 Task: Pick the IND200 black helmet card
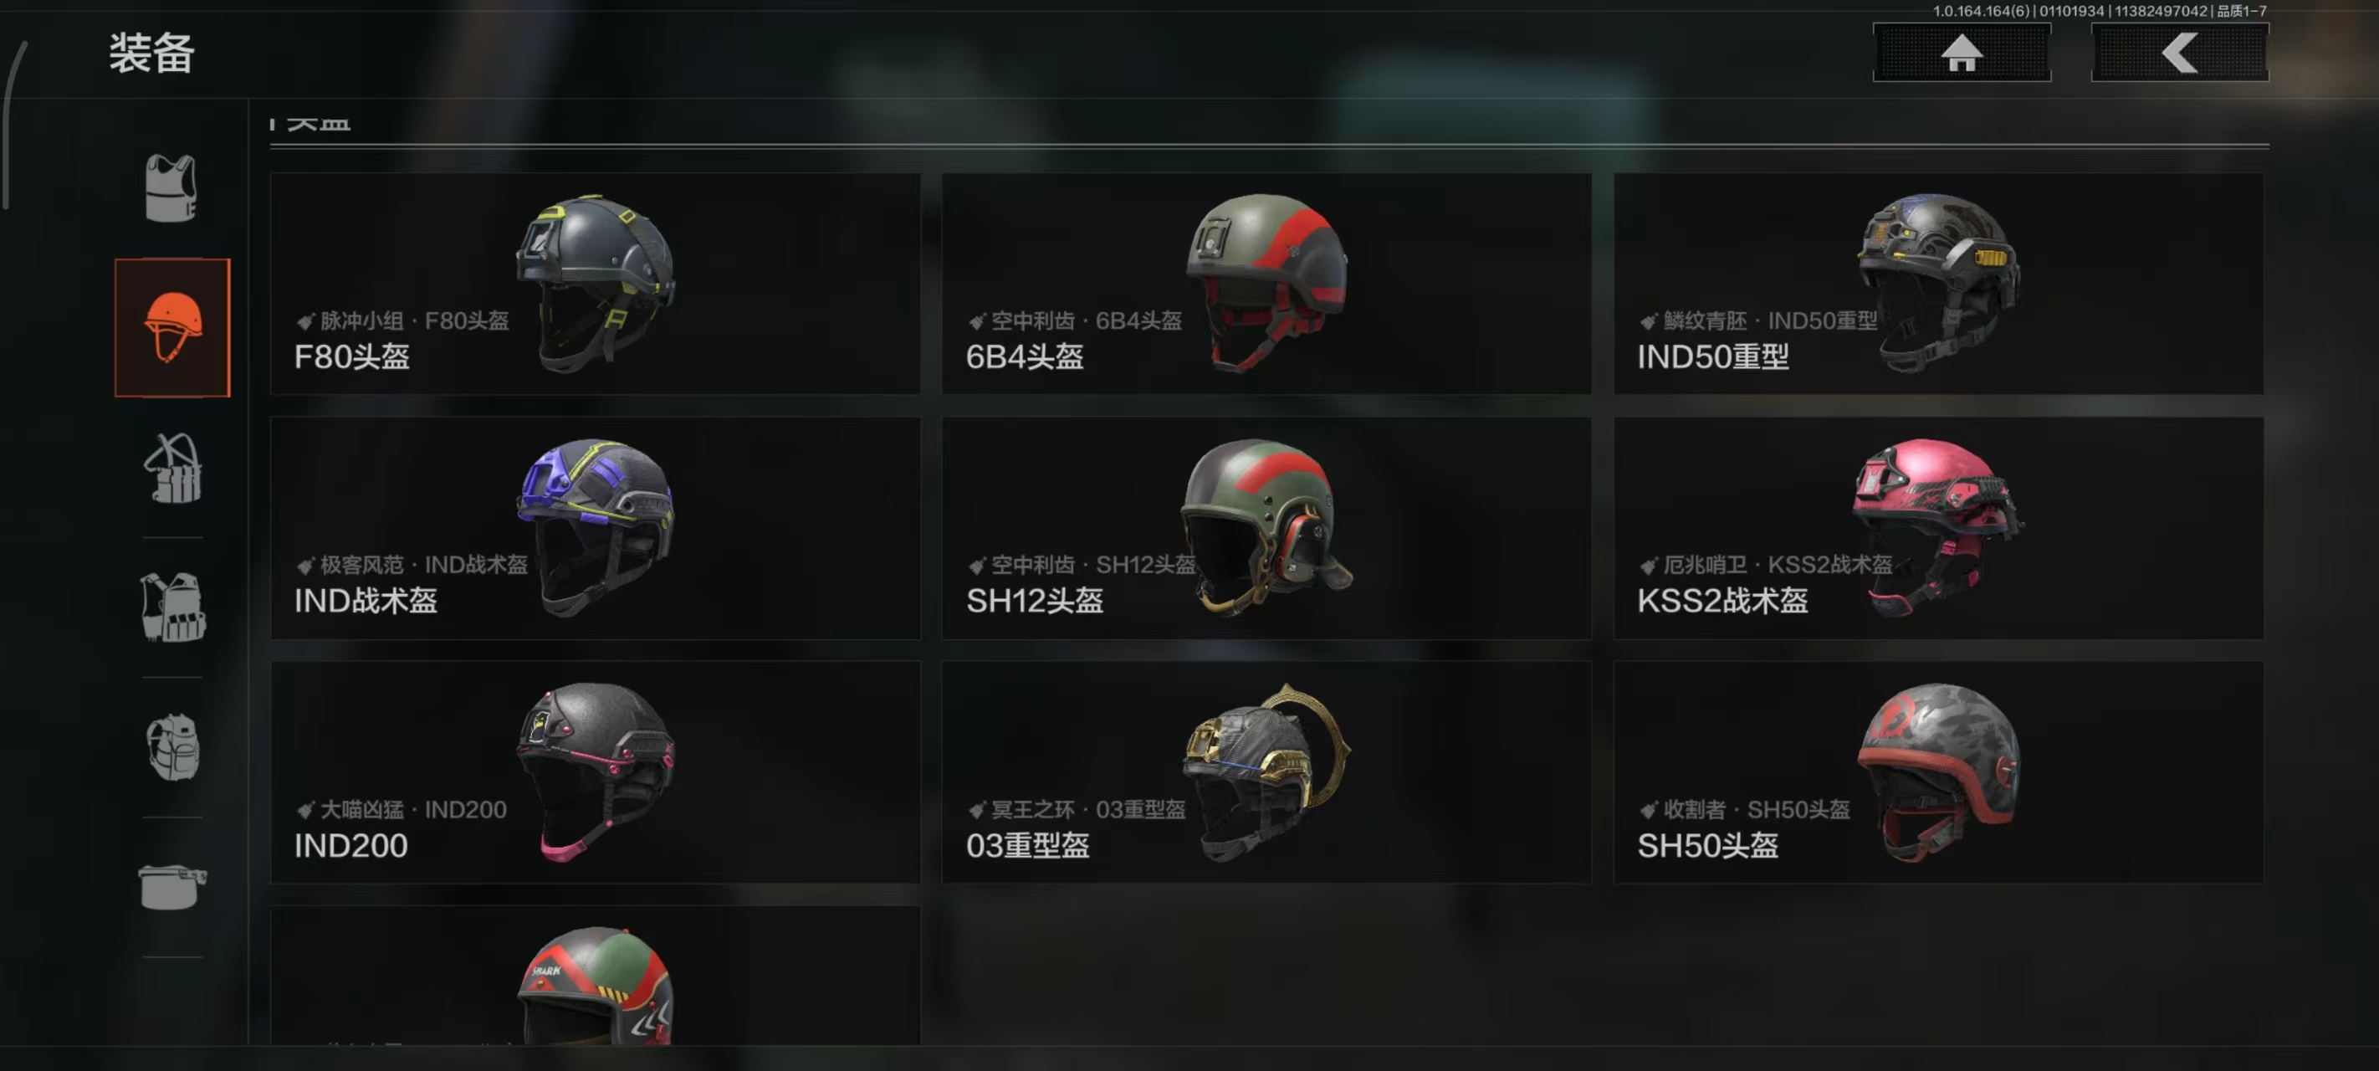click(595, 772)
